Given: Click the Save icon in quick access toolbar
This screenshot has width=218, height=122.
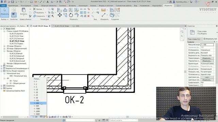Looking at the screenshot, I should pos(13,2).
